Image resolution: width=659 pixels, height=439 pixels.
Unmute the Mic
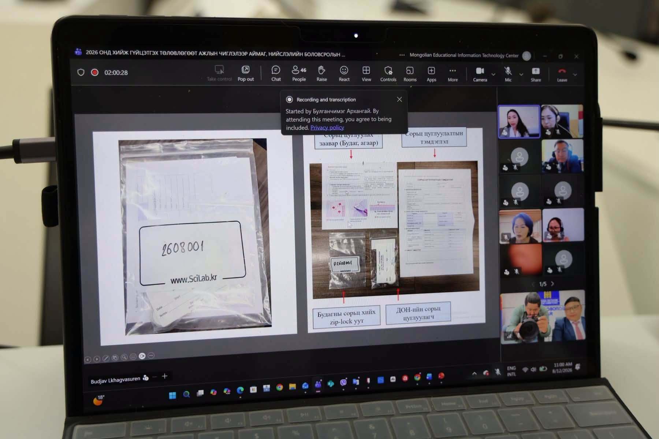coord(508,74)
